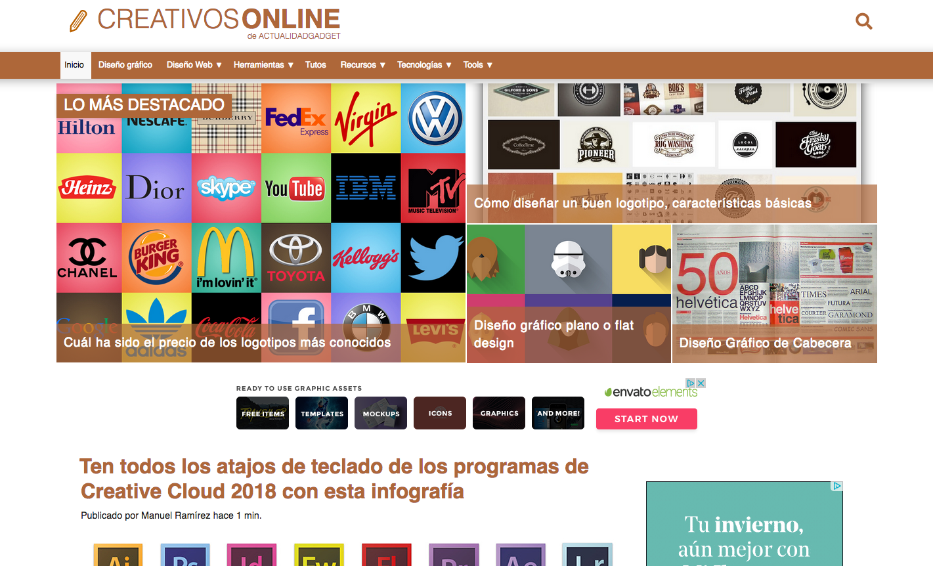The image size is (933, 566).
Task: Click the And More! ad tile
Action: tap(558, 413)
